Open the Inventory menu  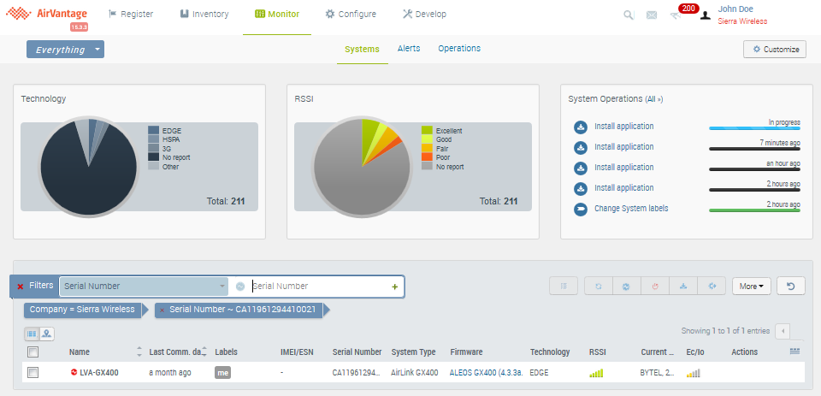pyautogui.click(x=204, y=15)
